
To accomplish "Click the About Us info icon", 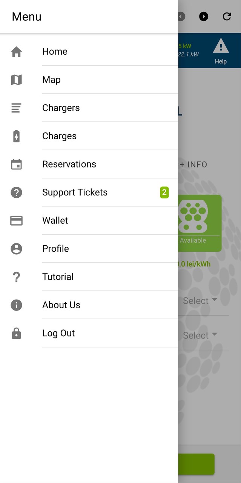I will [x=16, y=305].
